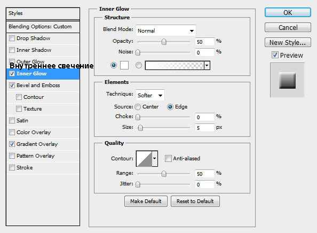Open the Gradient Overlay settings row

pos(43,144)
